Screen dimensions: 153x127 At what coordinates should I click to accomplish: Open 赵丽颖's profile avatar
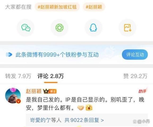pos(13,96)
